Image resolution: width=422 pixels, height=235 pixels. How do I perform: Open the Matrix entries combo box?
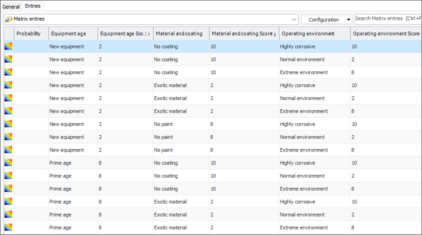point(148,19)
